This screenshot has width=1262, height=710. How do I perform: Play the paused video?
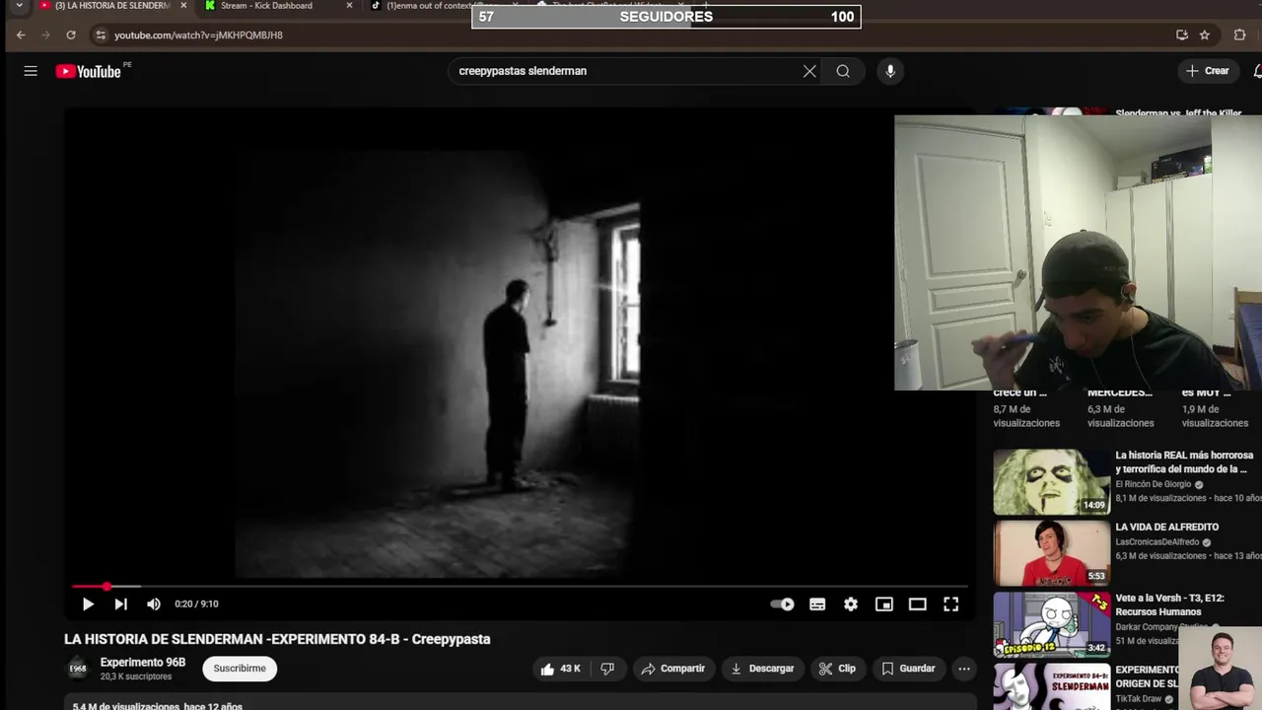click(88, 604)
